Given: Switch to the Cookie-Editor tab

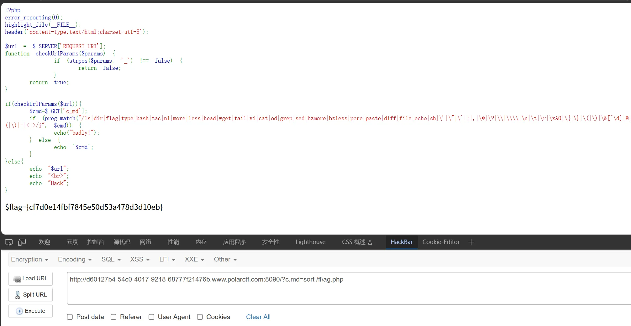Looking at the screenshot, I should pos(441,242).
